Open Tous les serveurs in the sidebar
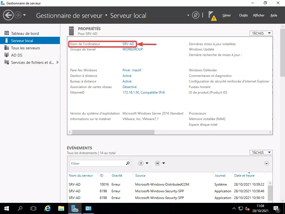The image size is (285, 214). click(x=26, y=48)
